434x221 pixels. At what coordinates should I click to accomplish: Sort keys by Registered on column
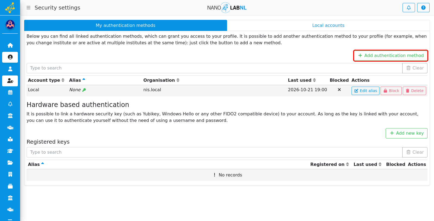coord(330,164)
